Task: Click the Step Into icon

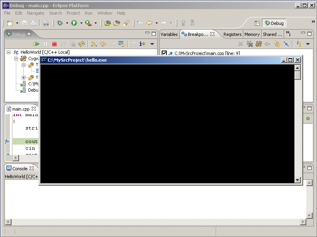Action: [x=94, y=44]
